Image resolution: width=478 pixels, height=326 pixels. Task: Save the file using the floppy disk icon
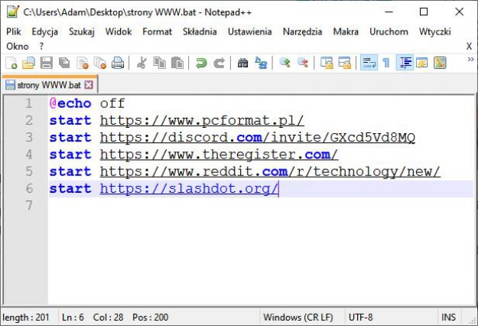click(x=46, y=63)
